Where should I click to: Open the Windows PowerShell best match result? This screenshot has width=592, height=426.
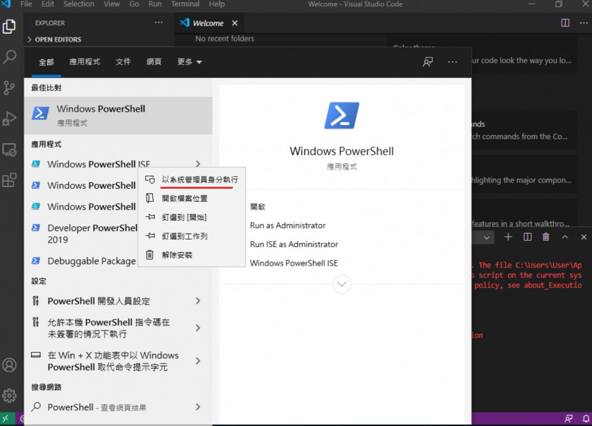(118, 115)
